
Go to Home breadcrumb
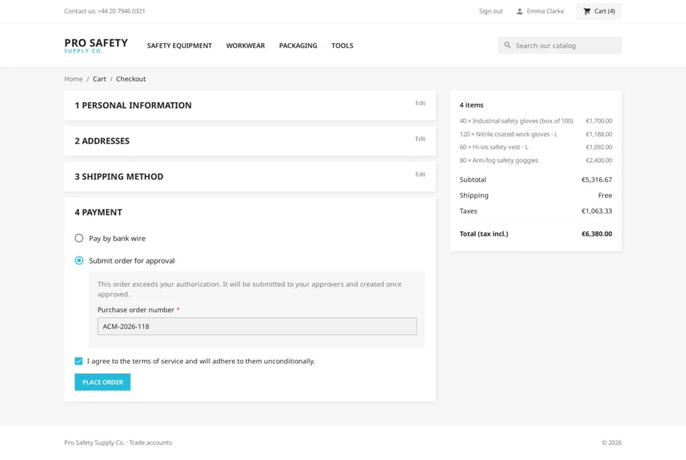pos(74,79)
